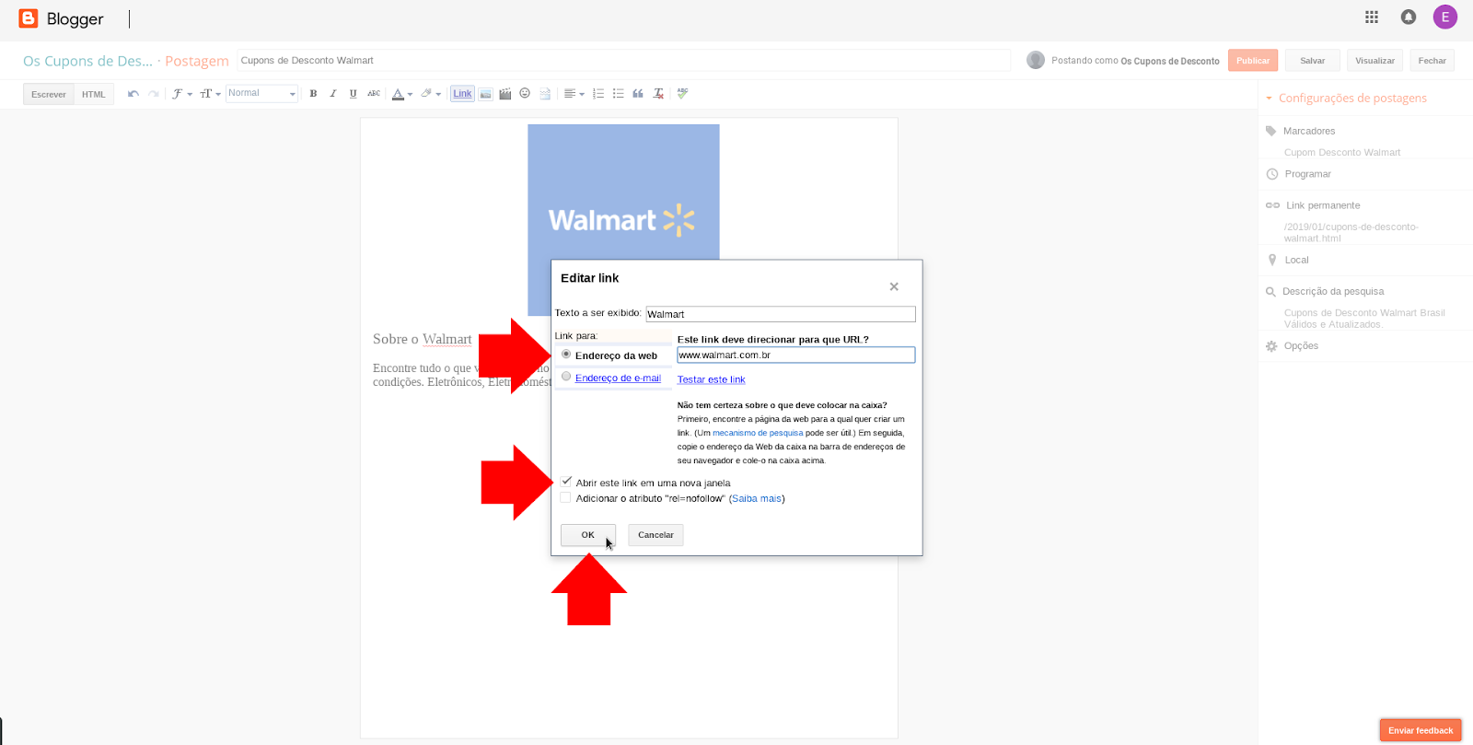Toggle italic formatting

pyautogui.click(x=333, y=94)
